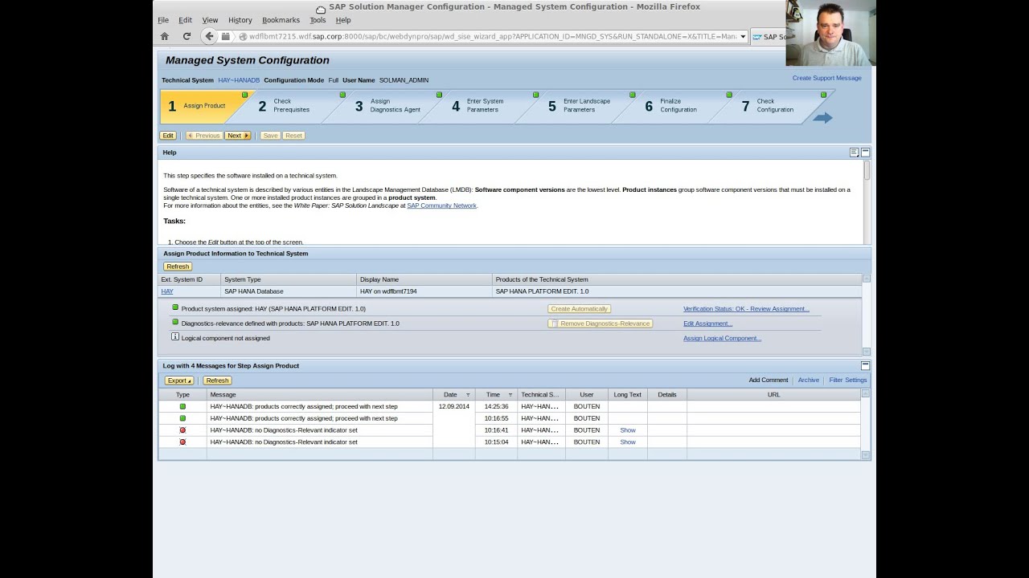Screen dimensions: 1029x578
Task: Click the Message column header in the log
Action: coord(319,395)
